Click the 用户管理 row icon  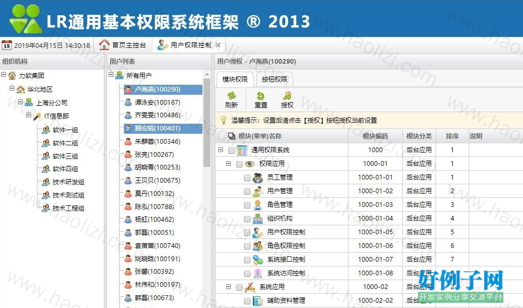point(257,191)
